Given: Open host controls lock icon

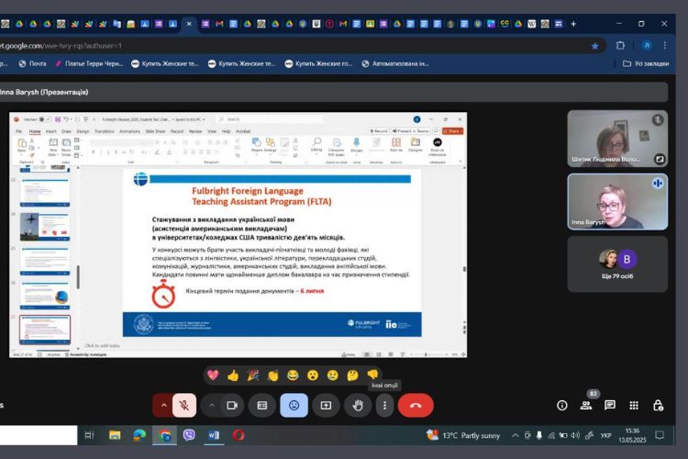Looking at the screenshot, I should [x=658, y=405].
